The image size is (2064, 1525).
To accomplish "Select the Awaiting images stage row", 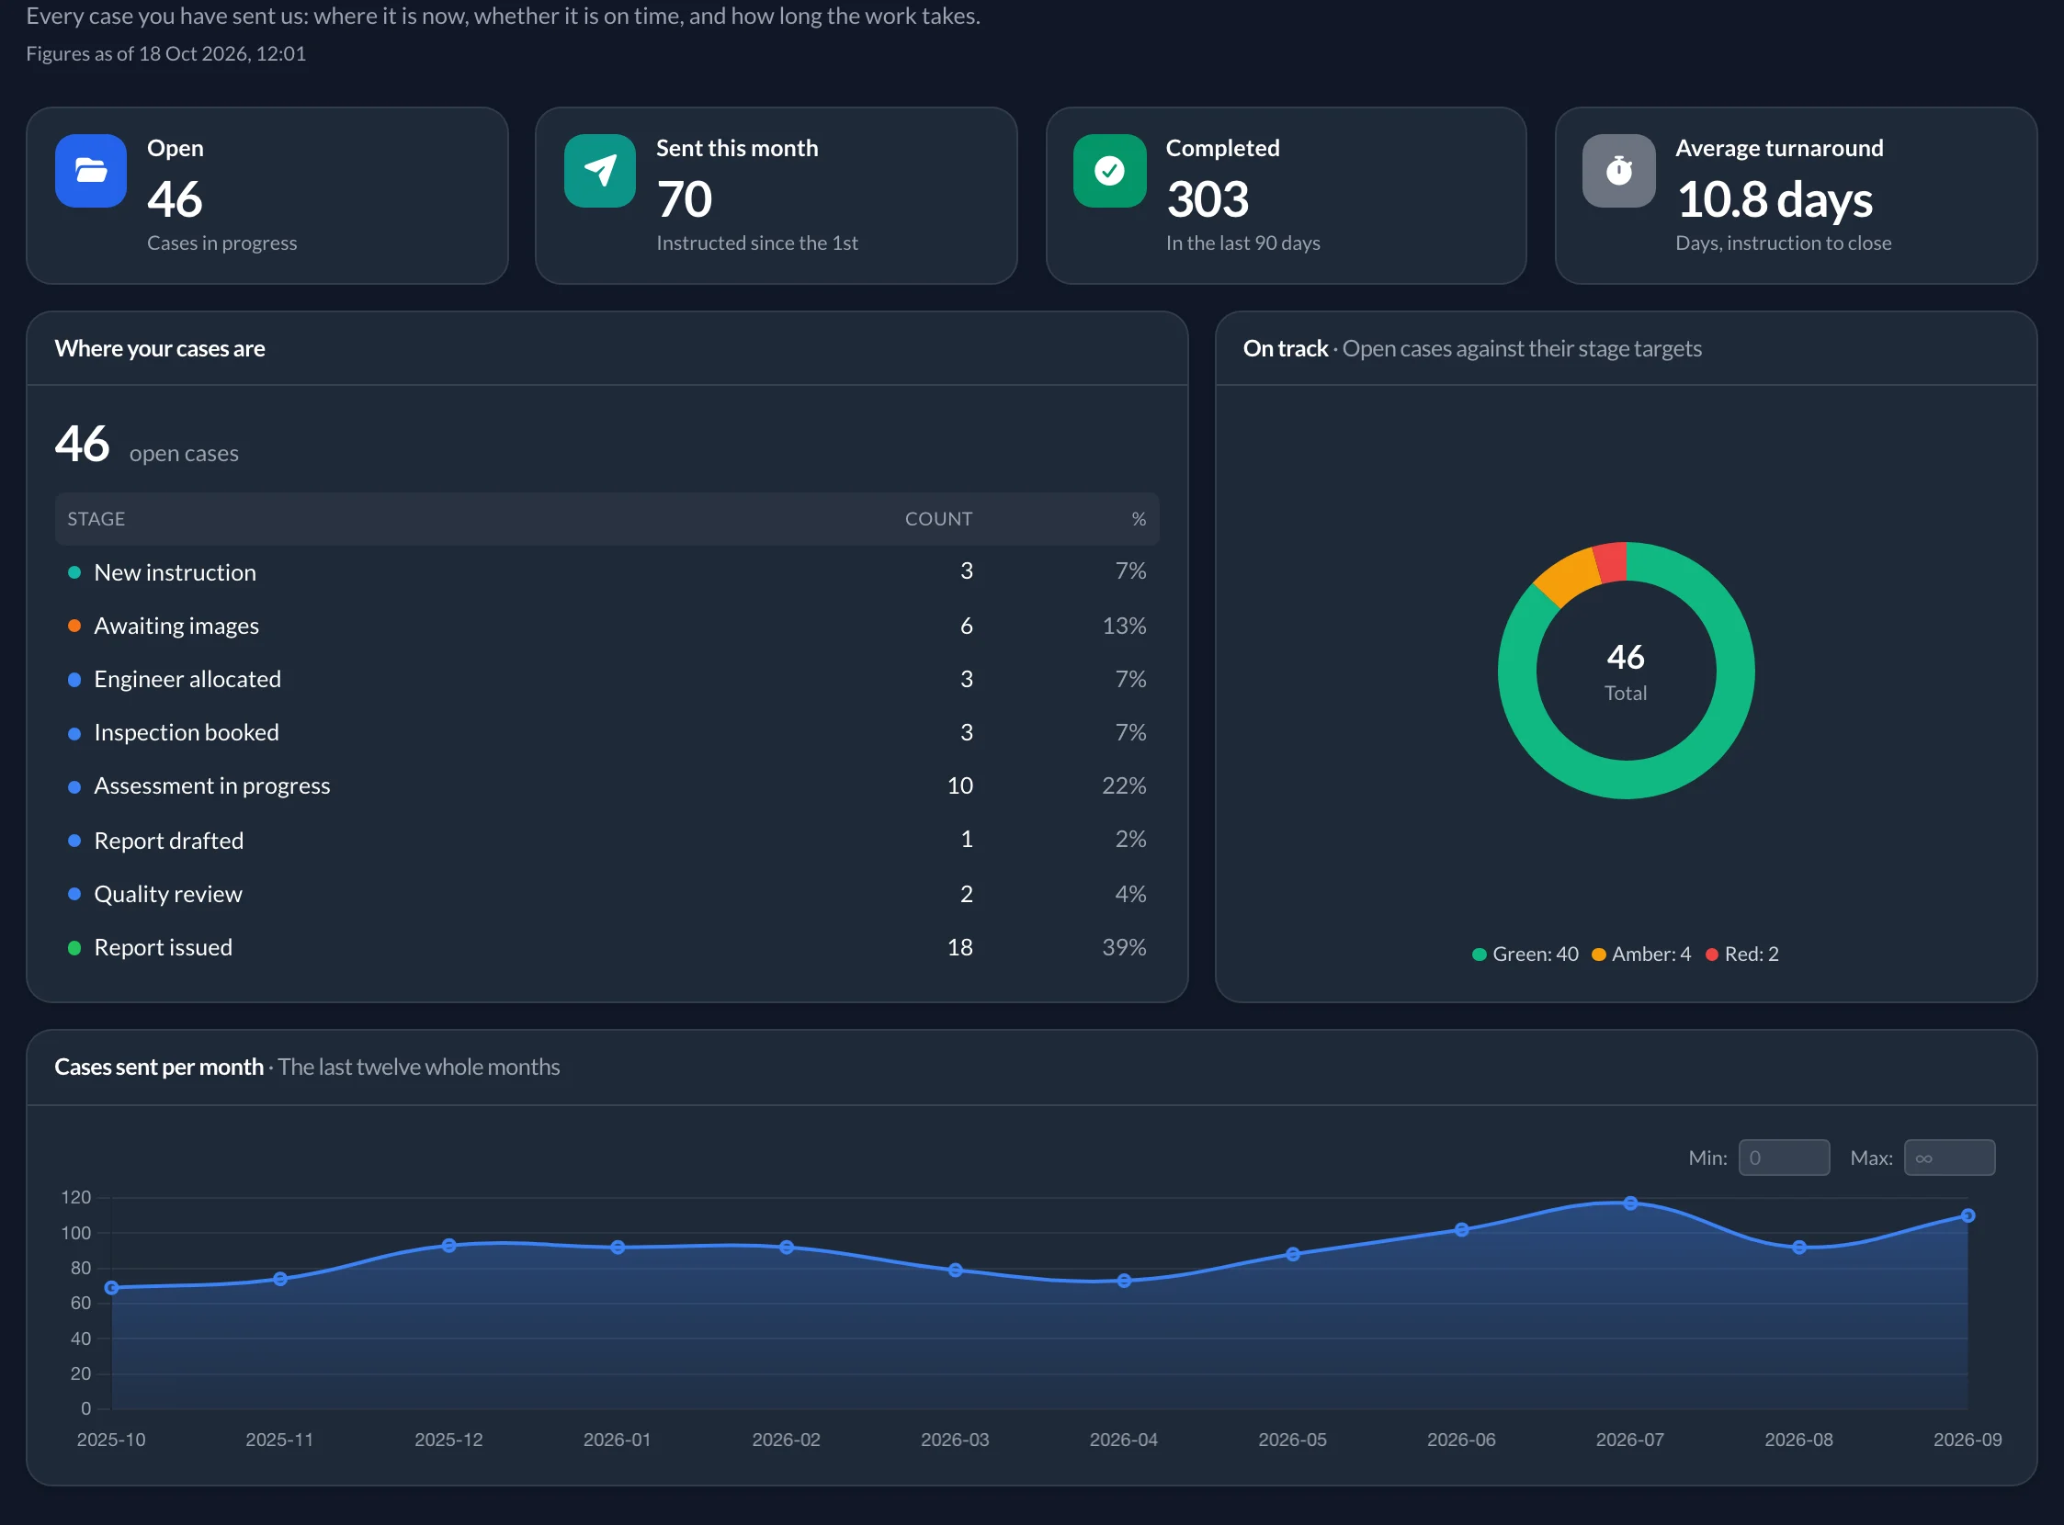I will click(x=607, y=626).
